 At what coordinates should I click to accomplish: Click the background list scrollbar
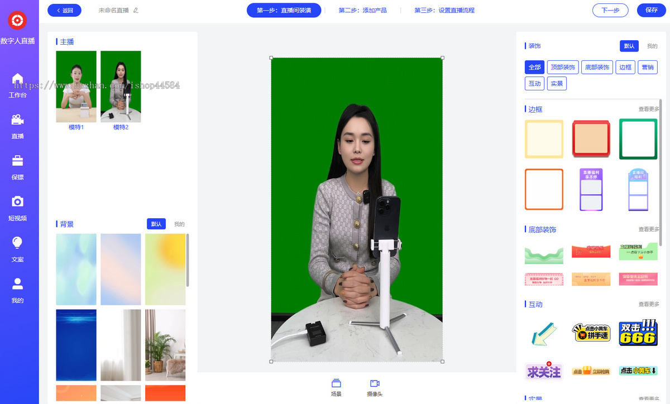[188, 260]
